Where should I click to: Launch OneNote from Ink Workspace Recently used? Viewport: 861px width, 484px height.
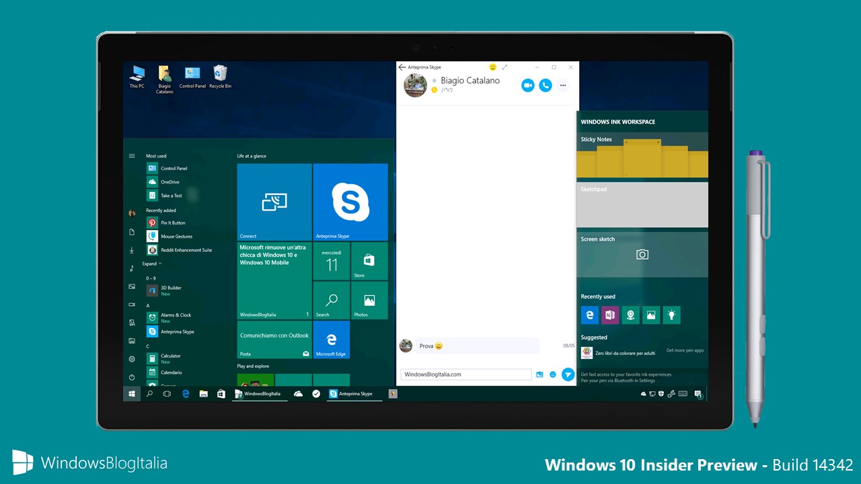tap(610, 315)
